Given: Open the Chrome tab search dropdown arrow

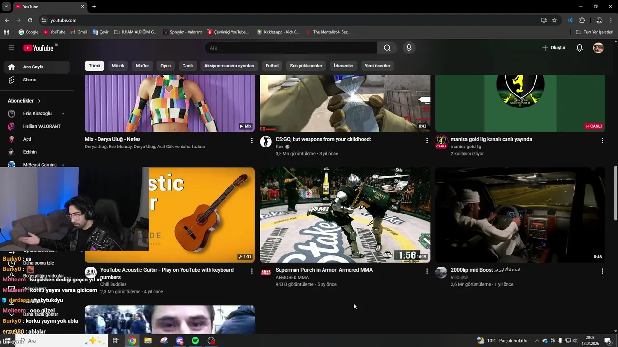Looking at the screenshot, I should (x=6, y=6).
